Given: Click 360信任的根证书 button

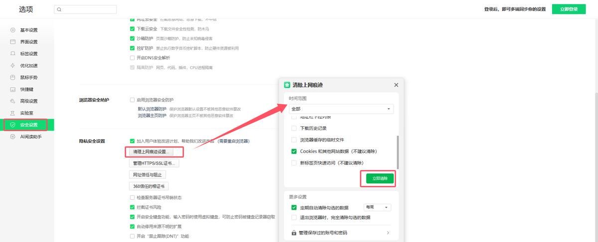Looking at the screenshot, I should tap(149, 186).
